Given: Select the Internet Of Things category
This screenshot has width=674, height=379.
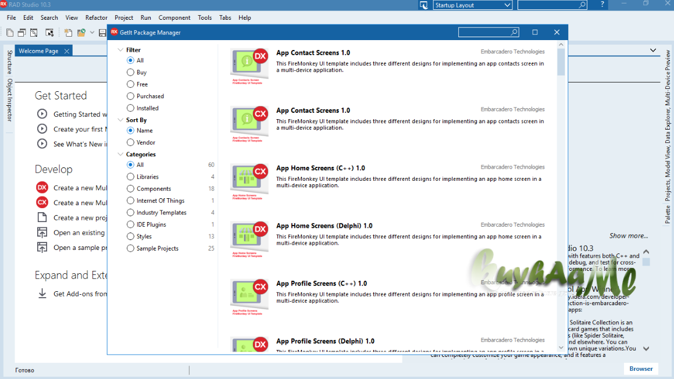Looking at the screenshot, I should [x=130, y=200].
